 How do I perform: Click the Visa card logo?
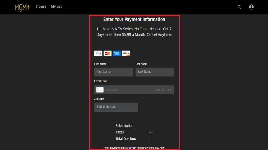tap(98, 53)
